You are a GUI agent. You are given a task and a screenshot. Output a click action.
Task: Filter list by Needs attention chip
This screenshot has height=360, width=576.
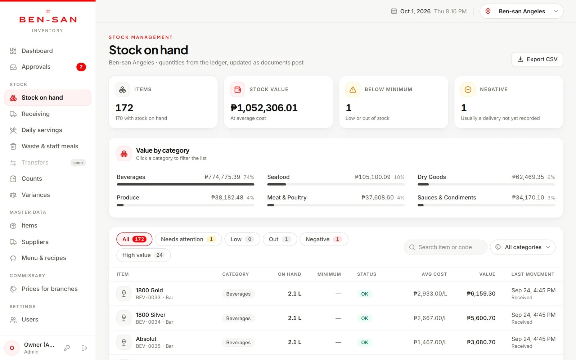coord(188,239)
